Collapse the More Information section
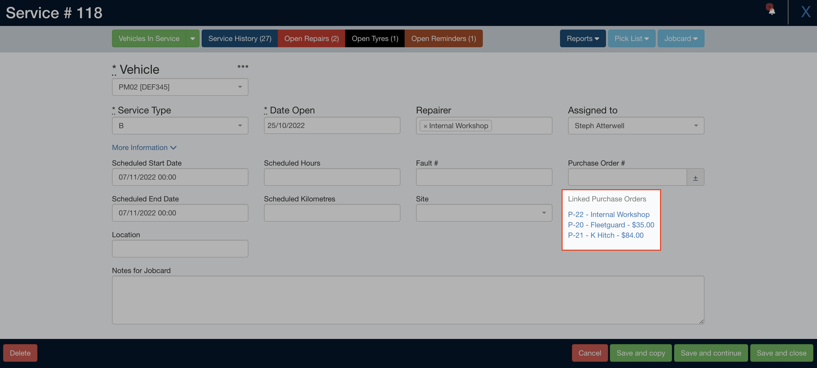This screenshot has height=368, width=817. pyautogui.click(x=144, y=148)
